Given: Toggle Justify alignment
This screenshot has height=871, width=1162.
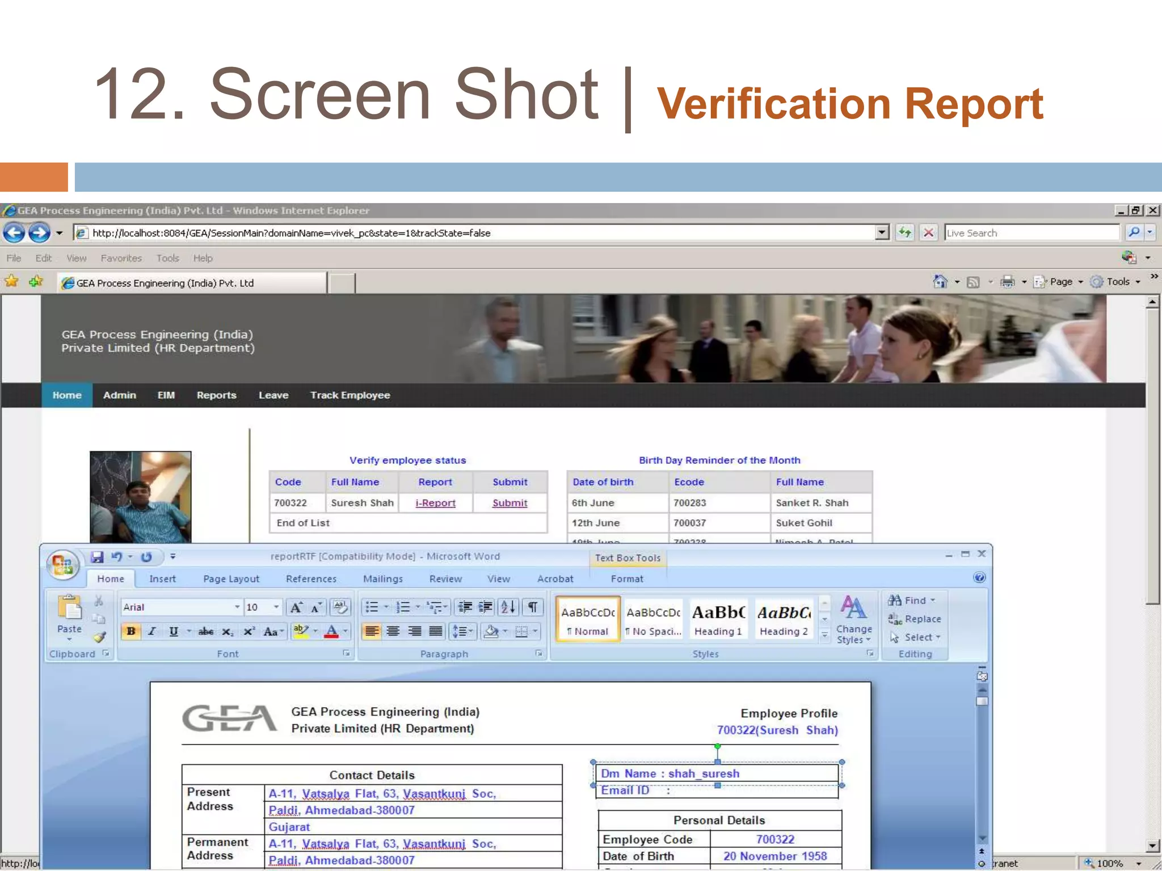Looking at the screenshot, I should 436,631.
